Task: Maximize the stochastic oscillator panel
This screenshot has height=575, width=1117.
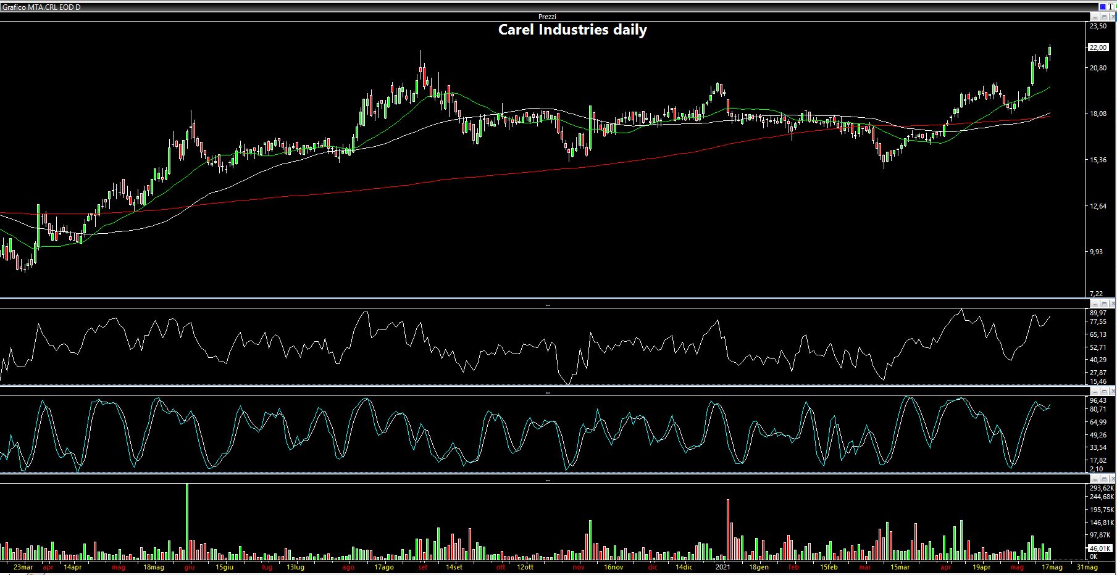Action: [x=1104, y=392]
